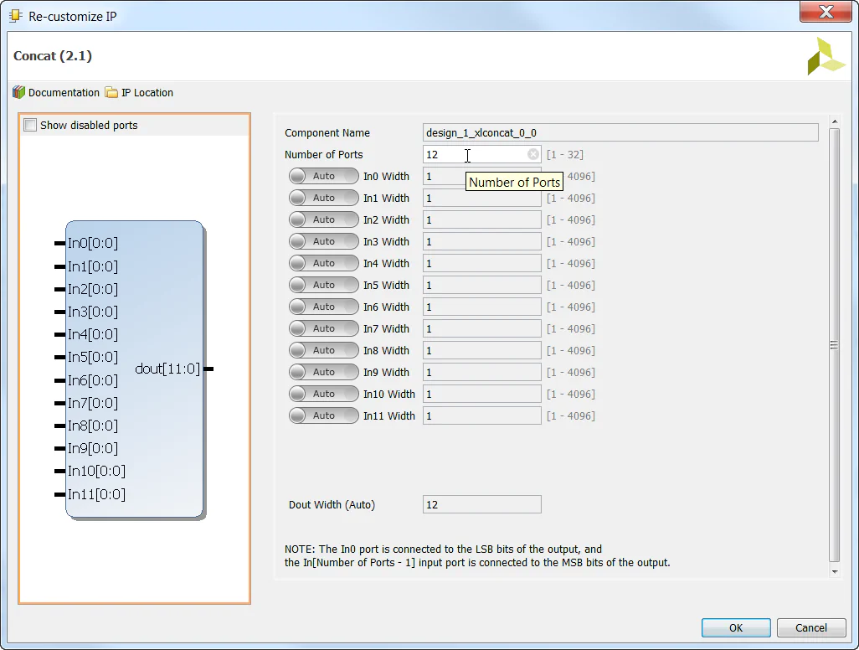Select the Component Name field
Image resolution: width=859 pixels, height=650 pixels.
click(x=620, y=132)
